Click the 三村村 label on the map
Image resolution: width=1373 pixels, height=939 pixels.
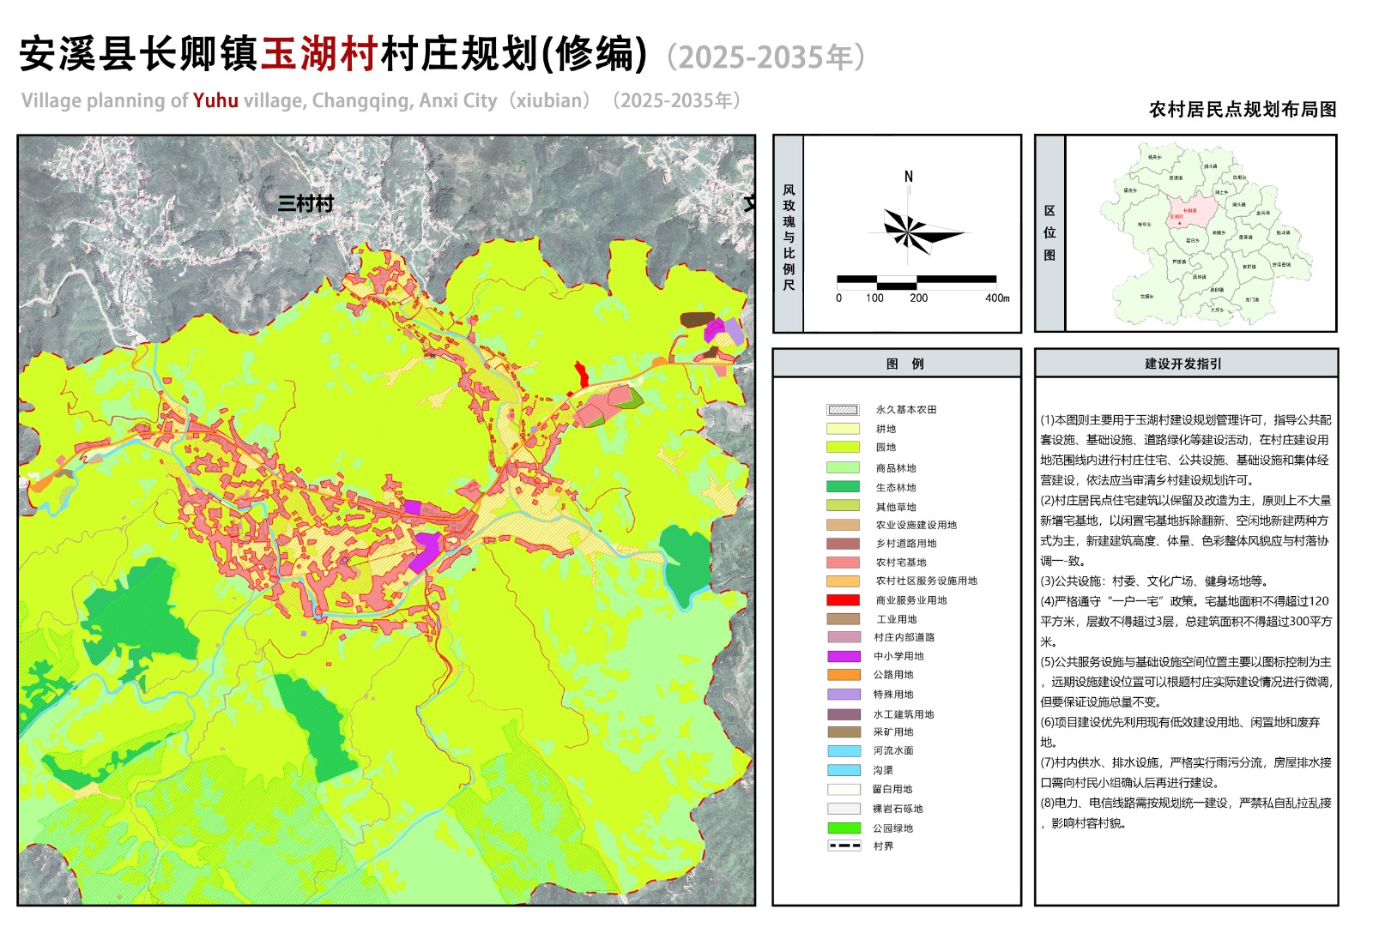coord(305,204)
